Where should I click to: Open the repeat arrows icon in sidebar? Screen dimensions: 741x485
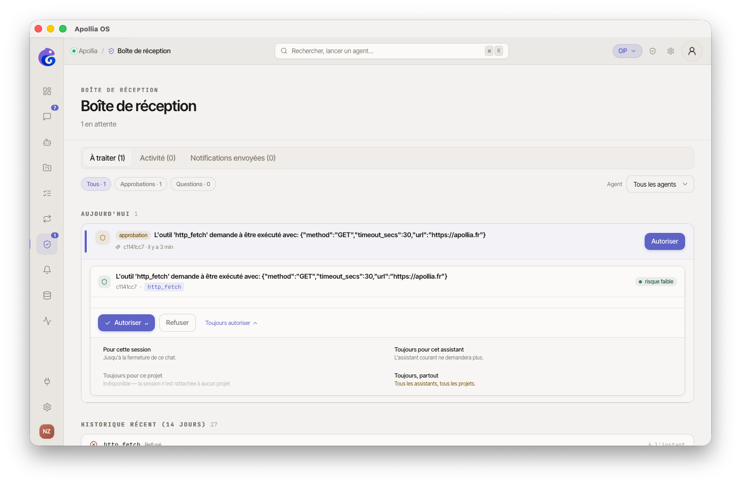pyautogui.click(x=47, y=219)
